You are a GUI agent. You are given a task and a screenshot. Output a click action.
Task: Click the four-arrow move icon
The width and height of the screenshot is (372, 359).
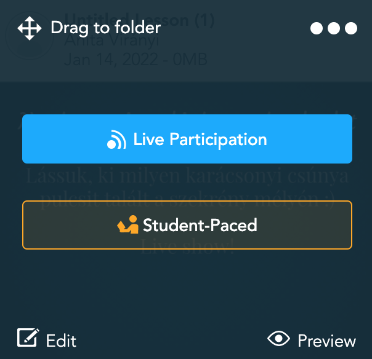click(x=30, y=28)
